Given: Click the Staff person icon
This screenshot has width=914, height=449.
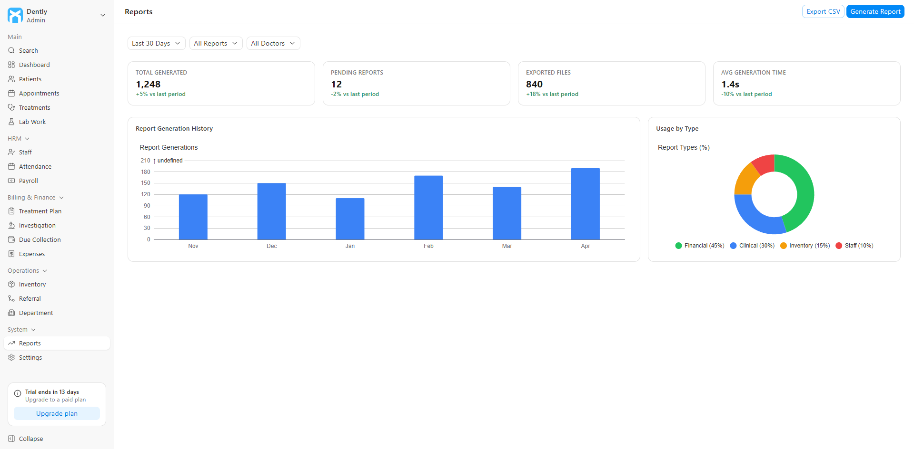Looking at the screenshot, I should (11, 152).
